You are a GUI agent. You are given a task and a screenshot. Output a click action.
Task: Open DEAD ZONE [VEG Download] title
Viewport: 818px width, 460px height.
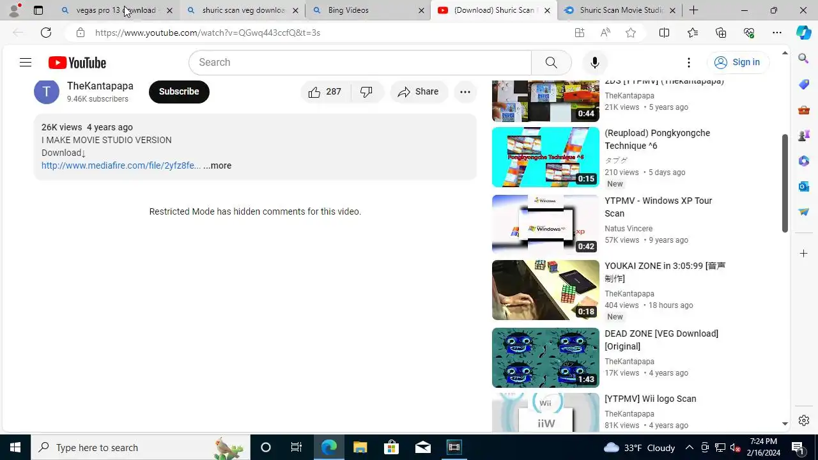pyautogui.click(x=661, y=340)
